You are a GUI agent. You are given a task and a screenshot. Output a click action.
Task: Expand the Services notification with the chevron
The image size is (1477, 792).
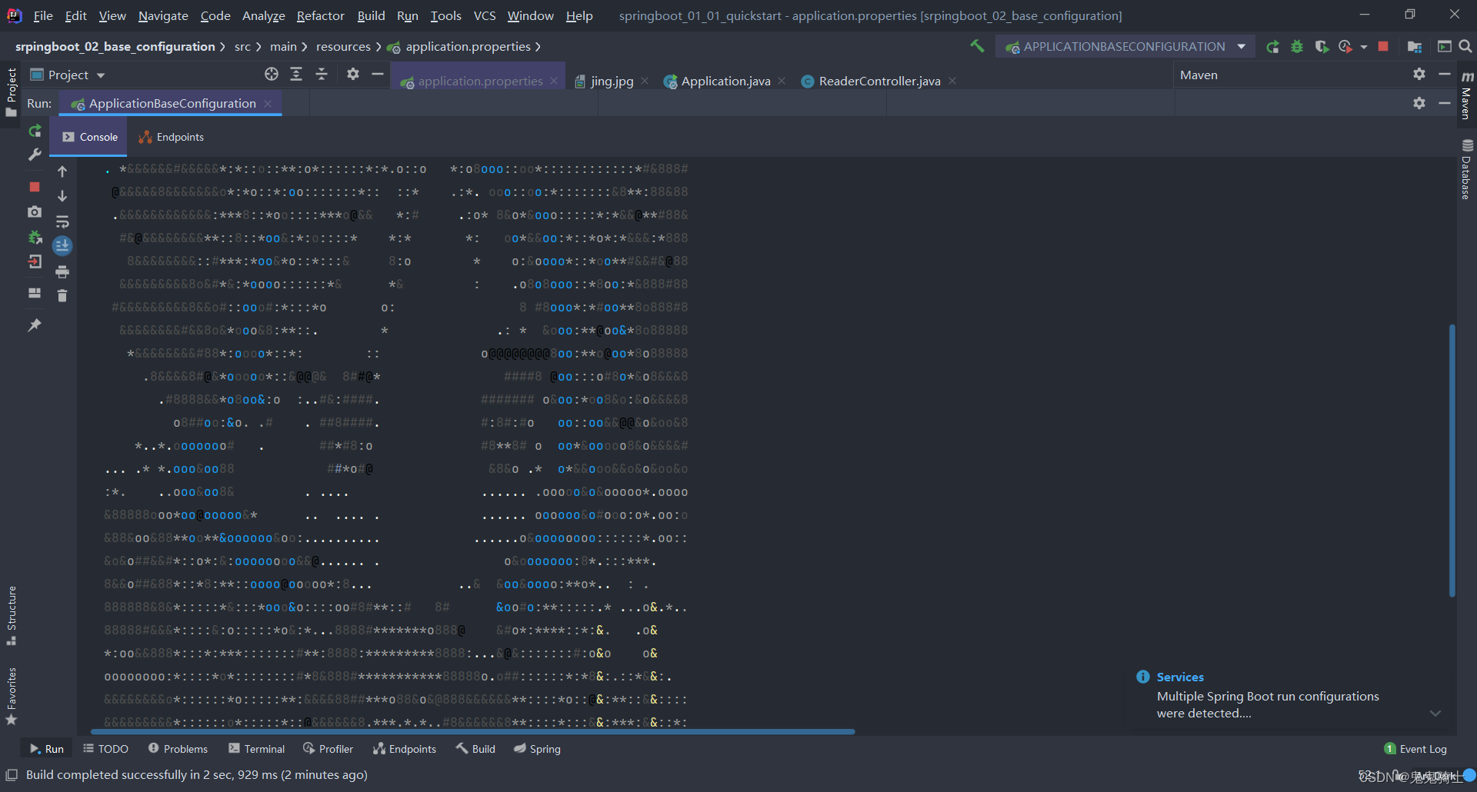1435,713
